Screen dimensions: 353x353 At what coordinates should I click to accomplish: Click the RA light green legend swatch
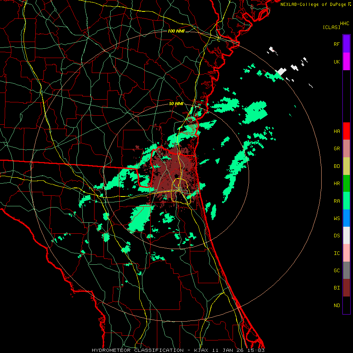coord(346,201)
